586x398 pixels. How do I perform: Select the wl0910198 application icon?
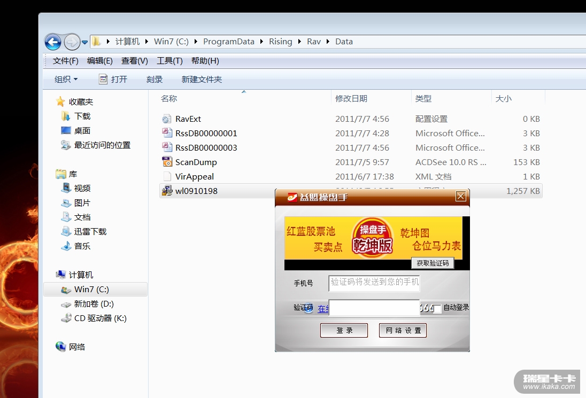pyautogui.click(x=167, y=190)
